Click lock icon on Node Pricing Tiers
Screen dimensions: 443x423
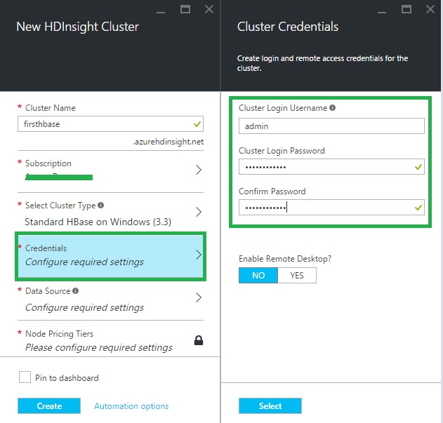(198, 340)
